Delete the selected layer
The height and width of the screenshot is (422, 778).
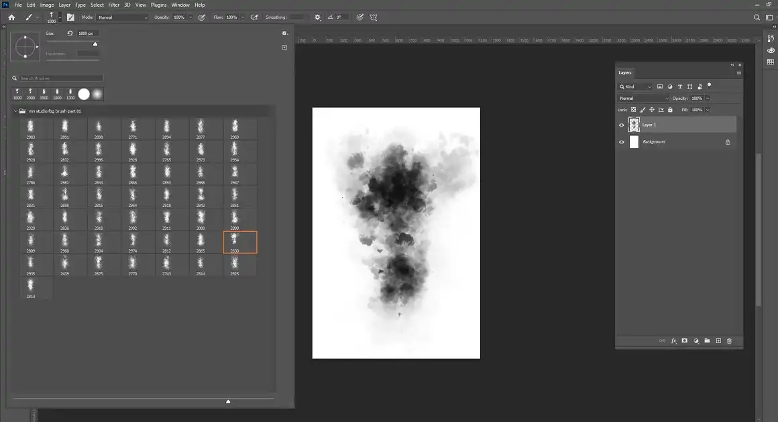729,341
